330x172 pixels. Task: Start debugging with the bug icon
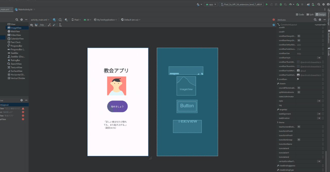coord(281,4)
